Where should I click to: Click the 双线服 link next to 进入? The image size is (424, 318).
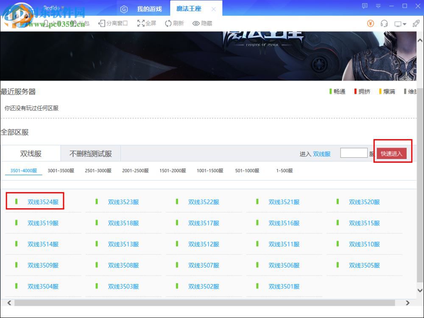[x=322, y=154]
